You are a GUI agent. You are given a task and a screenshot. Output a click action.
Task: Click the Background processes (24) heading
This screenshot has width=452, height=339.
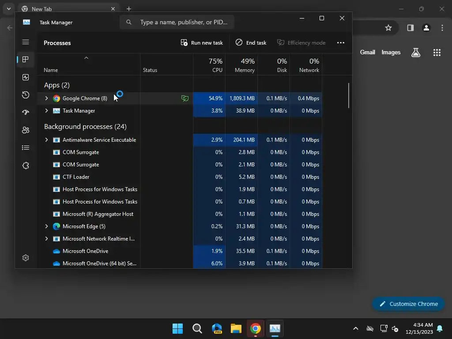85,127
